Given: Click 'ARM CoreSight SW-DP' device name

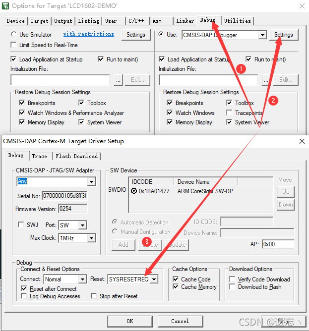Looking at the screenshot, I should [205, 191].
